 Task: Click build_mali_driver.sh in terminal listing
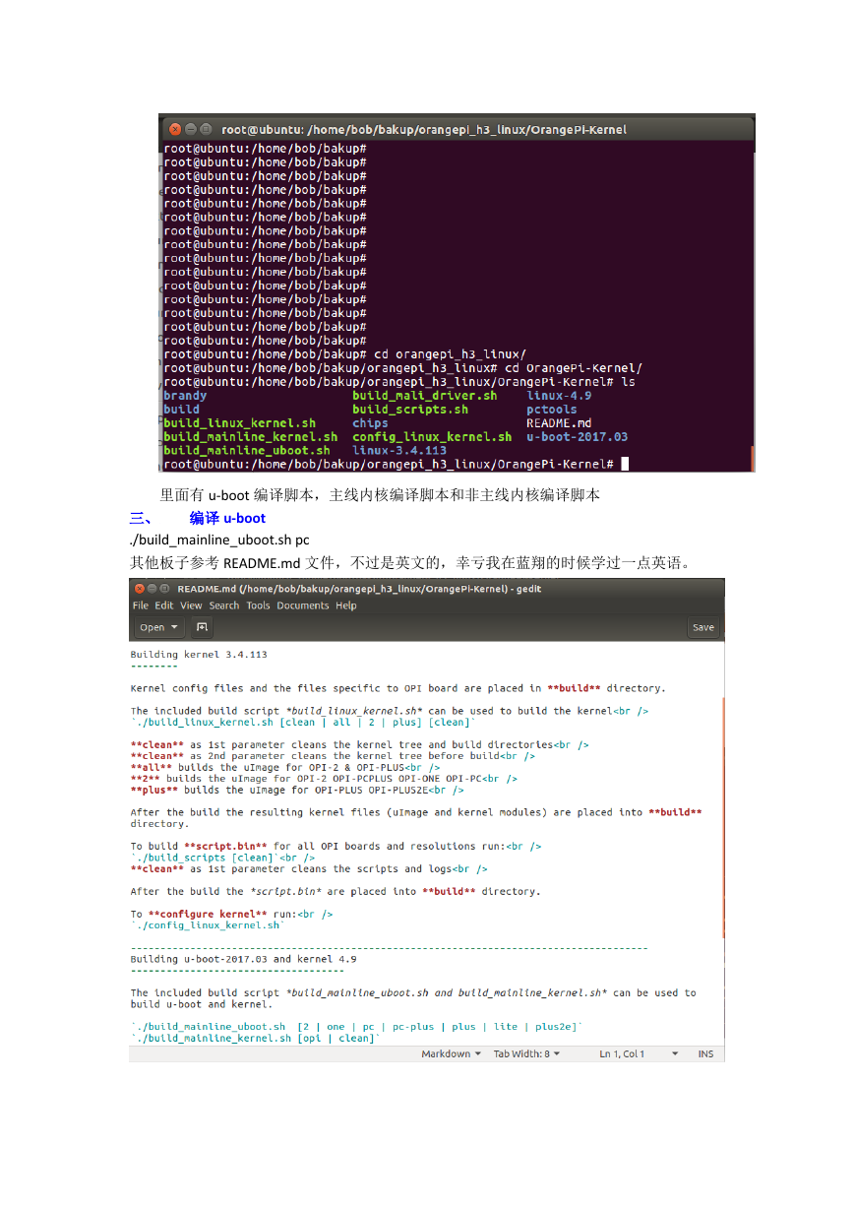pyautogui.click(x=425, y=396)
